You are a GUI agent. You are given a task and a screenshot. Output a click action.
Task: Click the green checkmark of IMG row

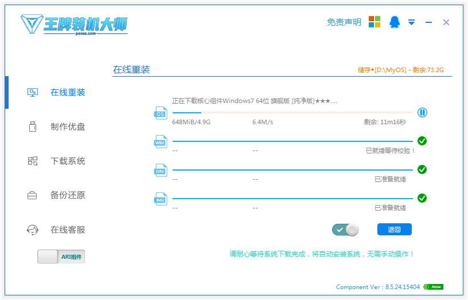[x=422, y=198]
